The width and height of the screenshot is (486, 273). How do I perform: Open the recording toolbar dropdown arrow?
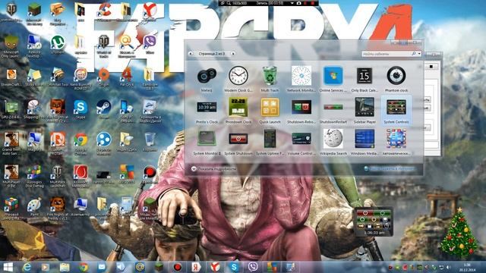click(x=292, y=3)
